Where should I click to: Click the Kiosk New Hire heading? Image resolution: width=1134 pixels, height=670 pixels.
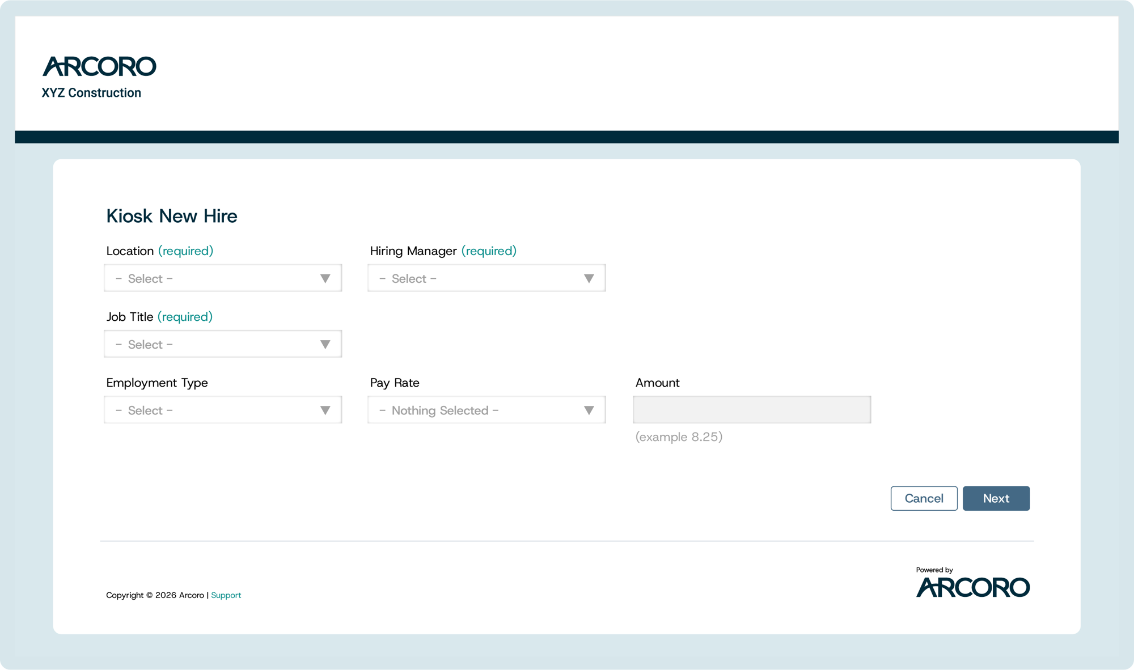point(172,216)
